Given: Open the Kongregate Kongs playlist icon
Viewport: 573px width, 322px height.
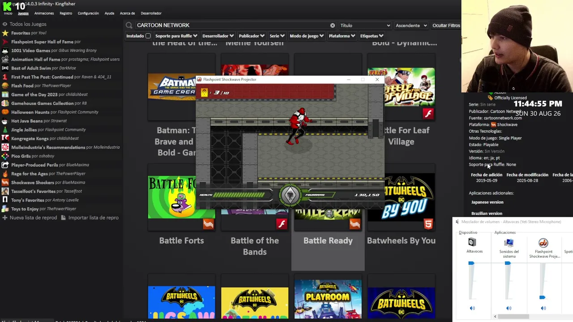Looking at the screenshot, I should (x=5, y=139).
